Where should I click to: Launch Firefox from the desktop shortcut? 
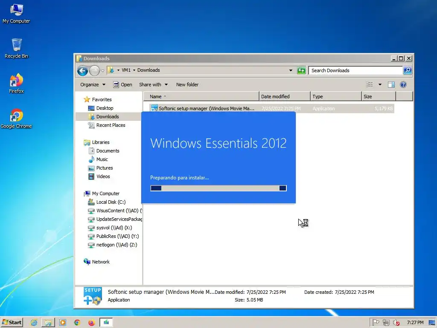point(16,83)
